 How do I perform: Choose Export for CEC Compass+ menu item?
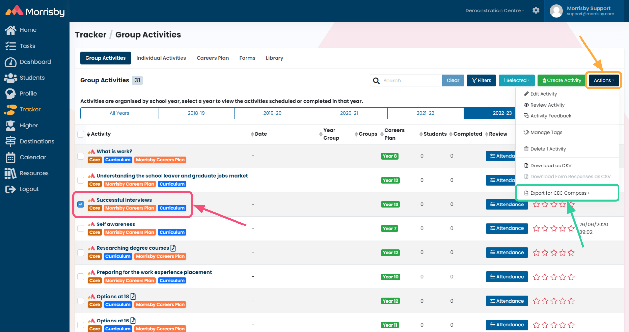(x=567, y=193)
